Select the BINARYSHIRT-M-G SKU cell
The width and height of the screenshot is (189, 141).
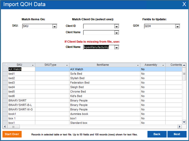click(x=21, y=109)
